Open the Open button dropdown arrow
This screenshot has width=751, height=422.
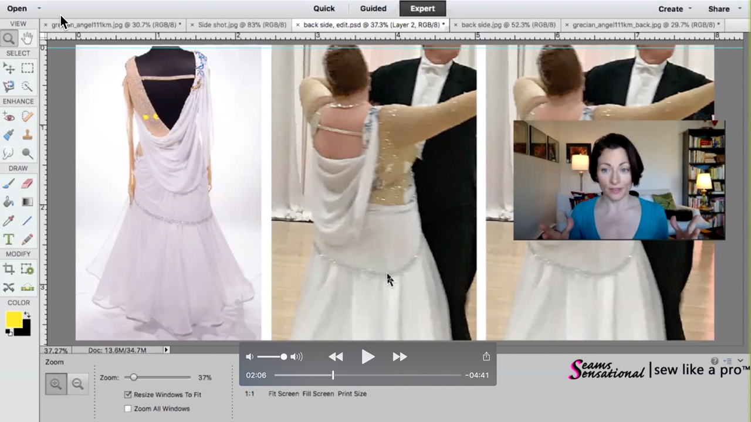pos(39,8)
